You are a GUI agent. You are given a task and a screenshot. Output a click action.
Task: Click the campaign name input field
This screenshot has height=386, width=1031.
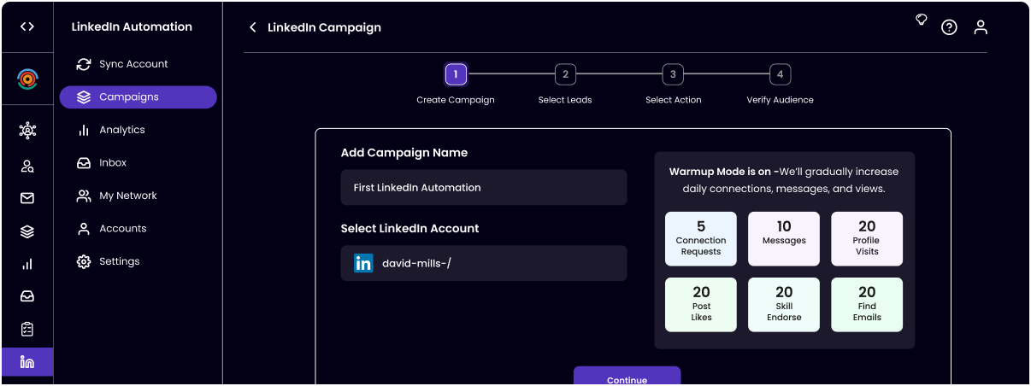(484, 188)
